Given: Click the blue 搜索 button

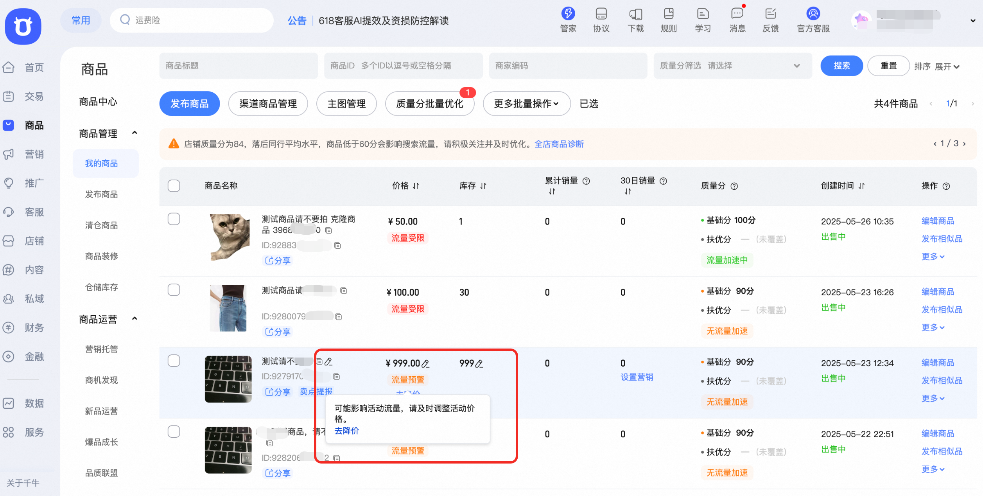Looking at the screenshot, I should 841,66.
